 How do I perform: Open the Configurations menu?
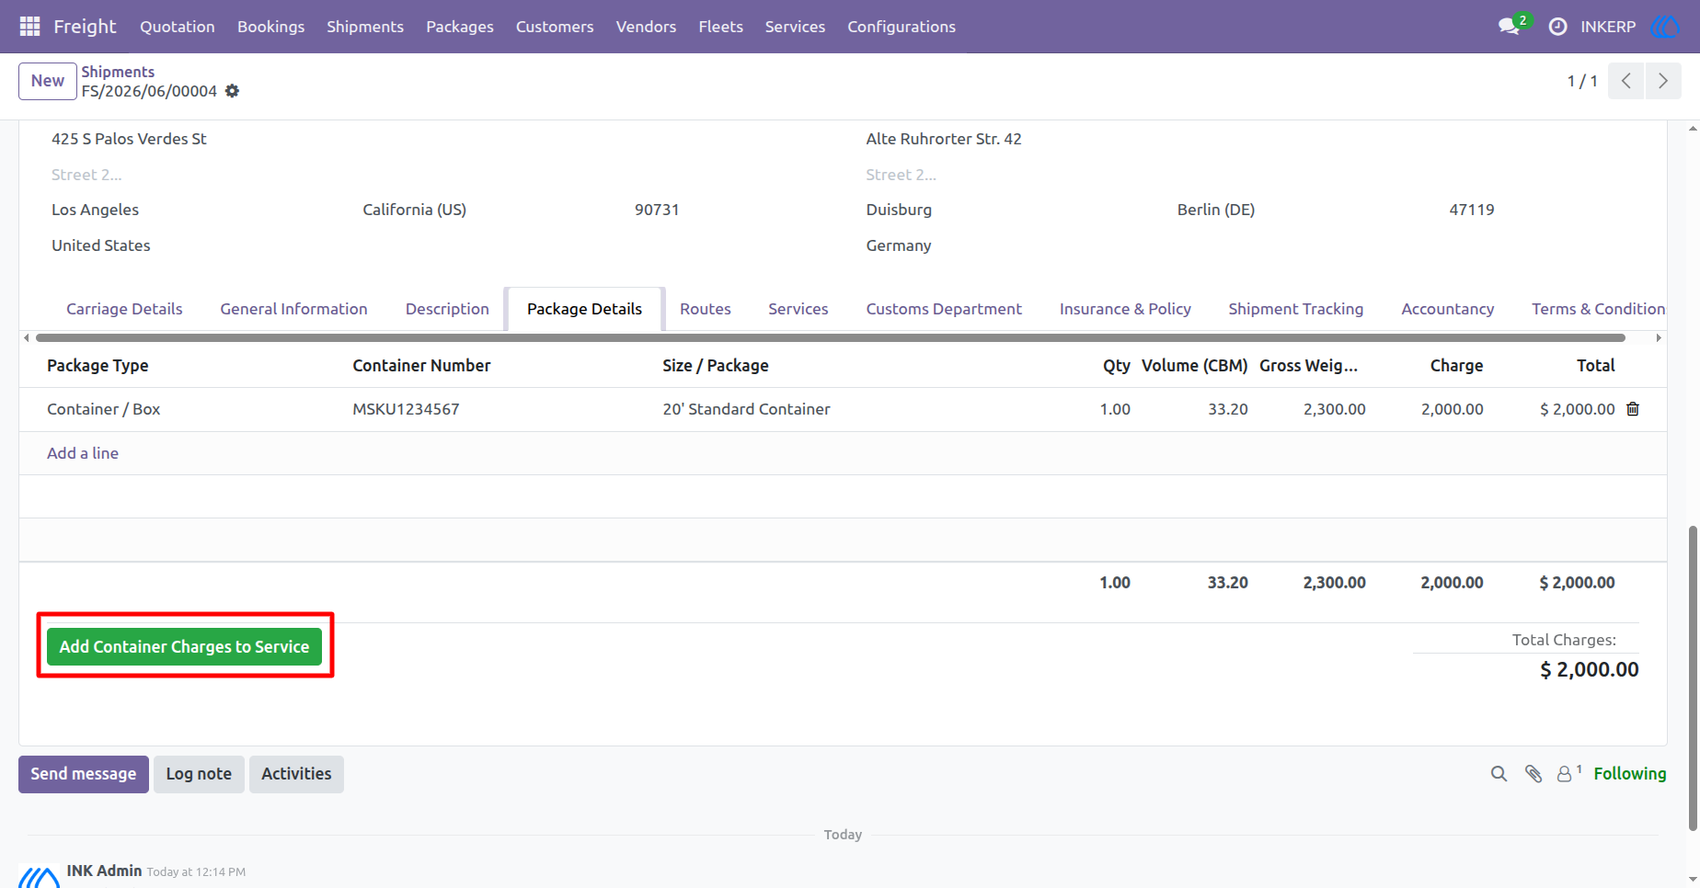[x=902, y=27]
